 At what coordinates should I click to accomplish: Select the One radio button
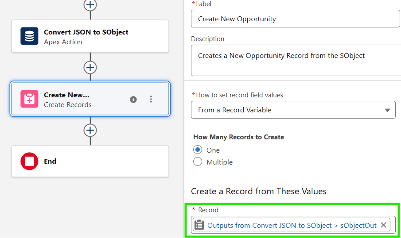(198, 150)
